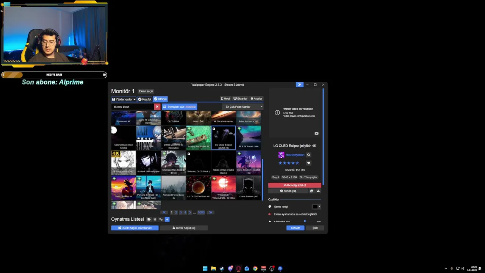Open playlist folder icon next to Oynatma Listesi
Image resolution: width=485 pixels, height=273 pixels.
[x=149, y=219]
